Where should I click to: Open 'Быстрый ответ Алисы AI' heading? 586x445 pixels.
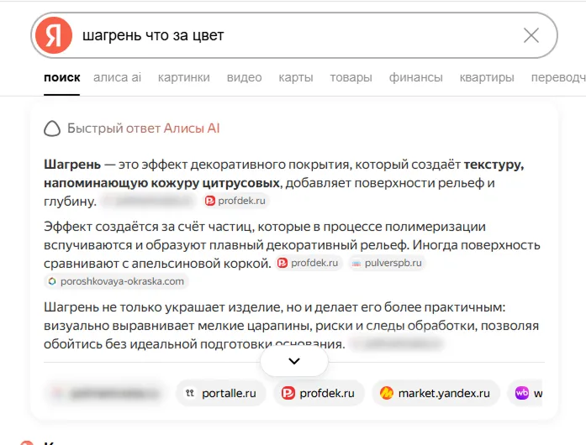coord(143,128)
